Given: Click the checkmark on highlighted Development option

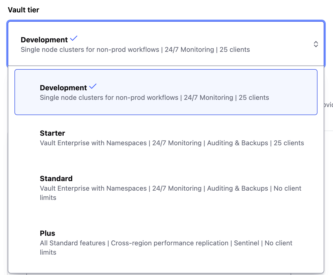Looking at the screenshot, I should [93, 86].
